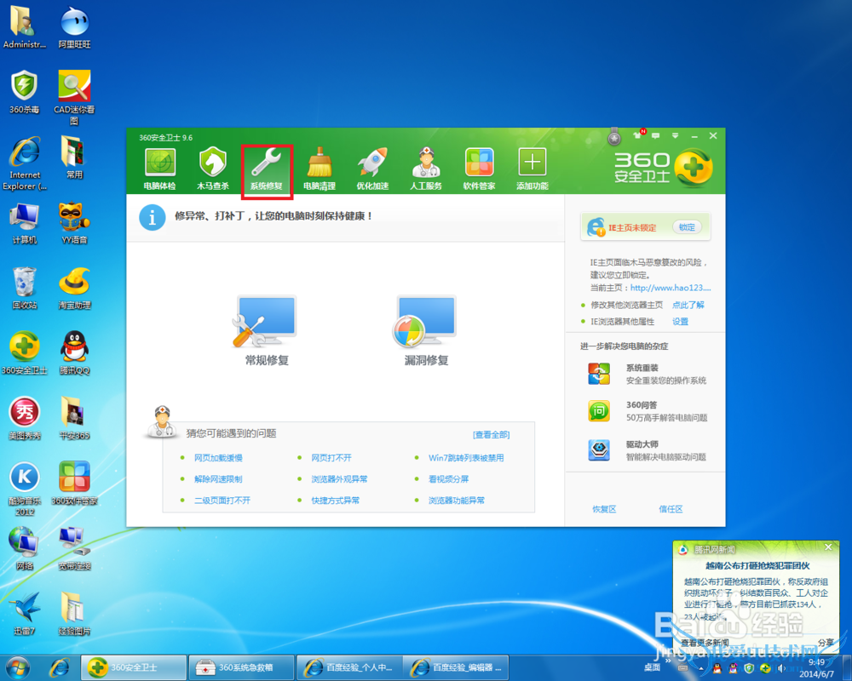Image resolution: width=852 pixels, height=681 pixels.
Task: Open 酷狗音乐 2012 desktop icon
Action: 24,489
